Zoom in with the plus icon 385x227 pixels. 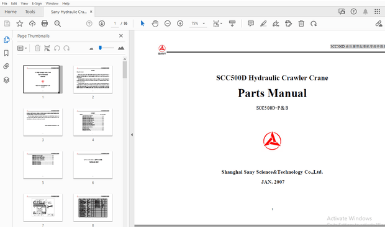pos(180,24)
